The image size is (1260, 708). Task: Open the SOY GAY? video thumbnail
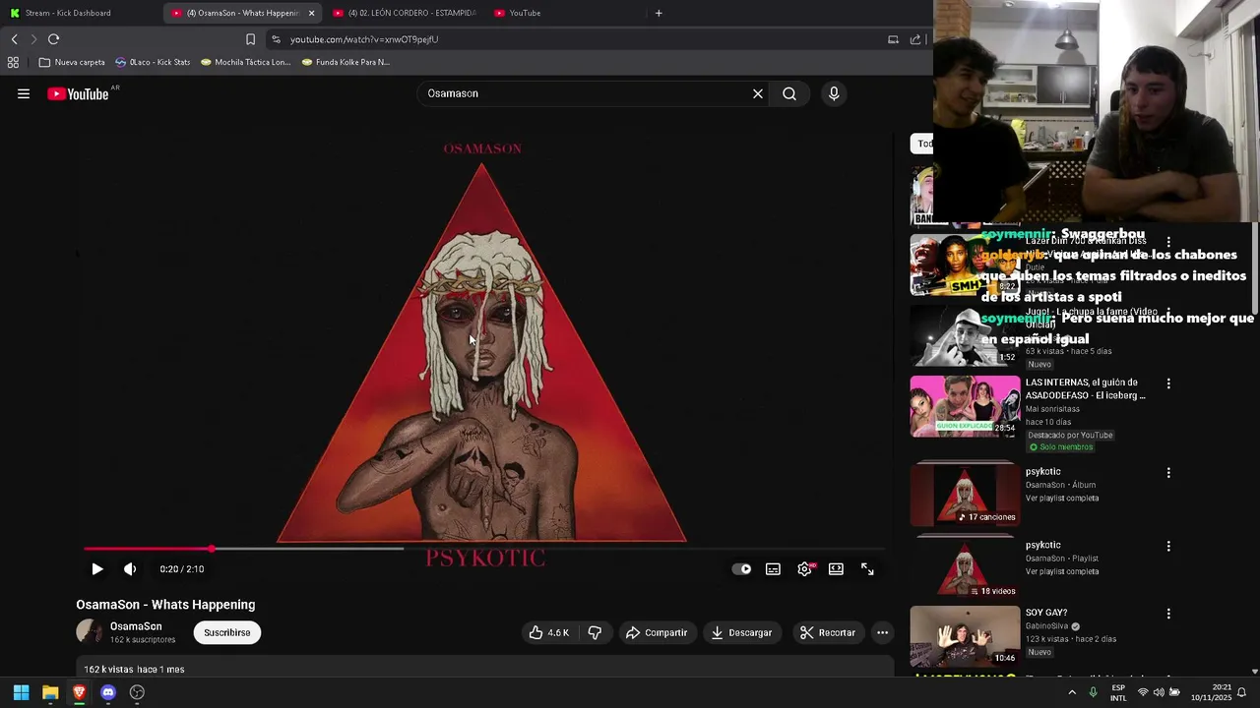pyautogui.click(x=965, y=637)
